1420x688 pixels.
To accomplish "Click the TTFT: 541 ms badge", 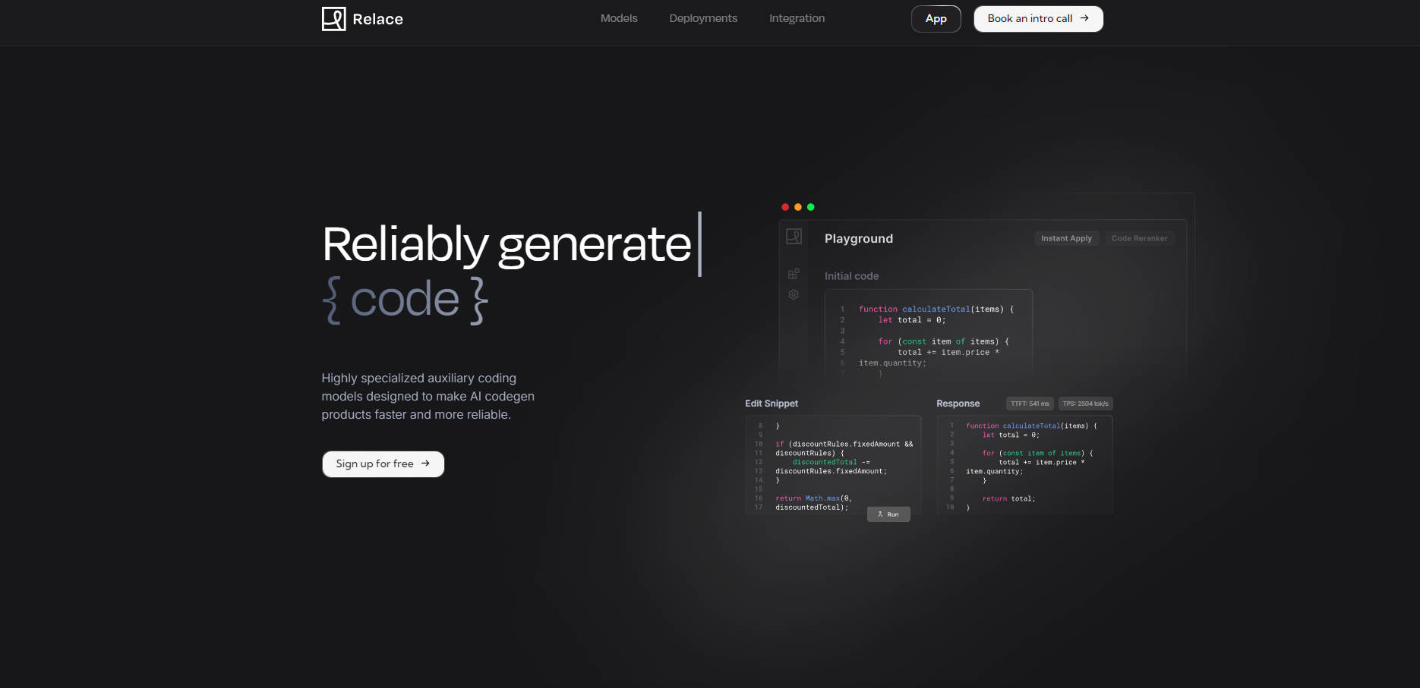I will [1030, 404].
